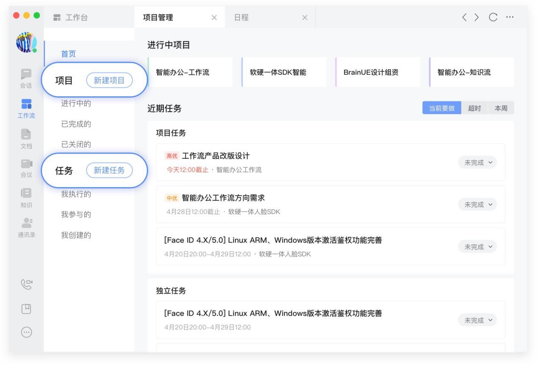Open 未完成 status dropdown under 独立任务
This screenshot has height=365, width=537.
pos(477,320)
